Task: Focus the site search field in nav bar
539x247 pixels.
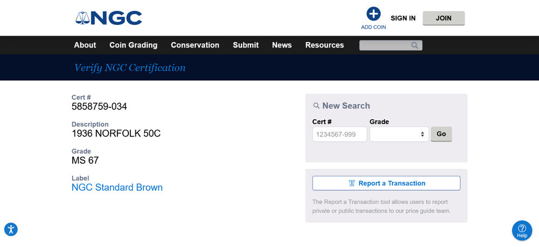Action: [x=390, y=45]
